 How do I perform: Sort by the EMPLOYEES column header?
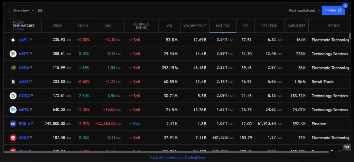pos(296,26)
